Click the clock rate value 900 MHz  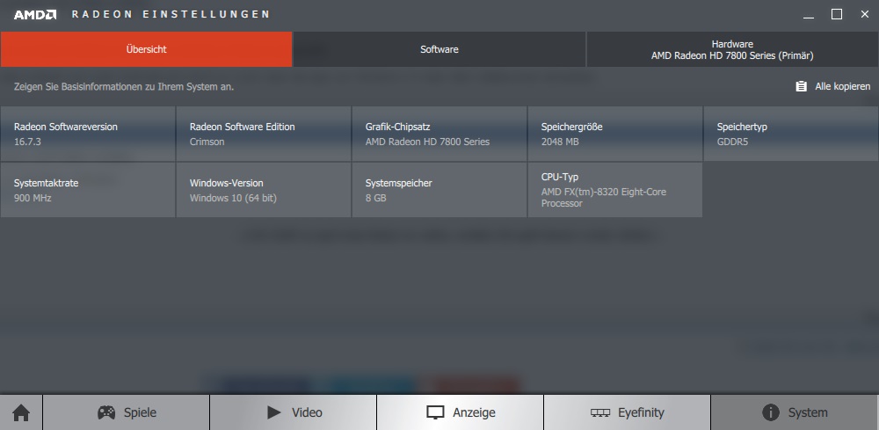click(33, 198)
